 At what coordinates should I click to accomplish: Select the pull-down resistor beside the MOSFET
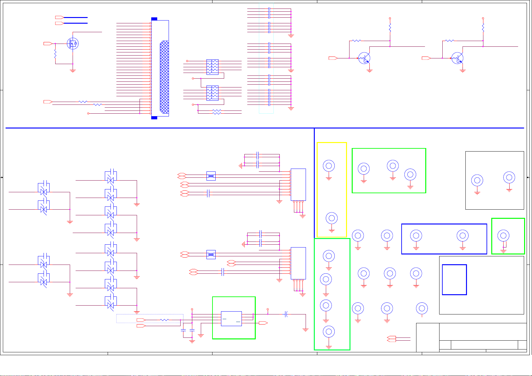[x=55, y=54]
